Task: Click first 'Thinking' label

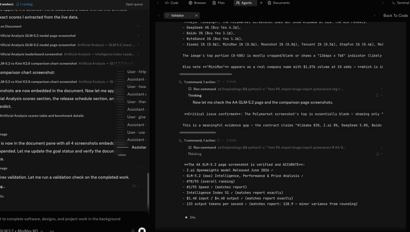Action: point(194,95)
